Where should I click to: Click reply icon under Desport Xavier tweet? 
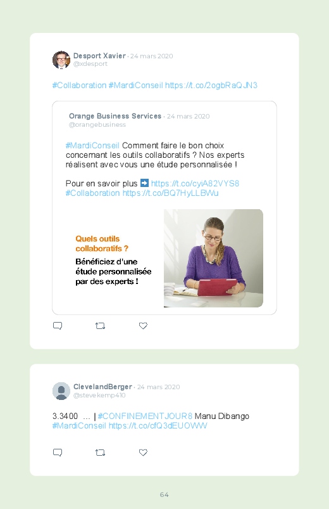[58, 326]
